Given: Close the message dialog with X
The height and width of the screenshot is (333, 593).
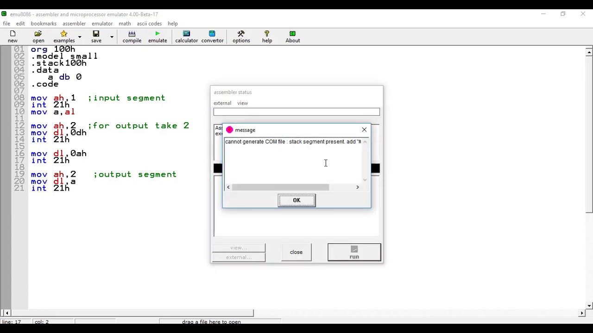Looking at the screenshot, I should click(364, 129).
